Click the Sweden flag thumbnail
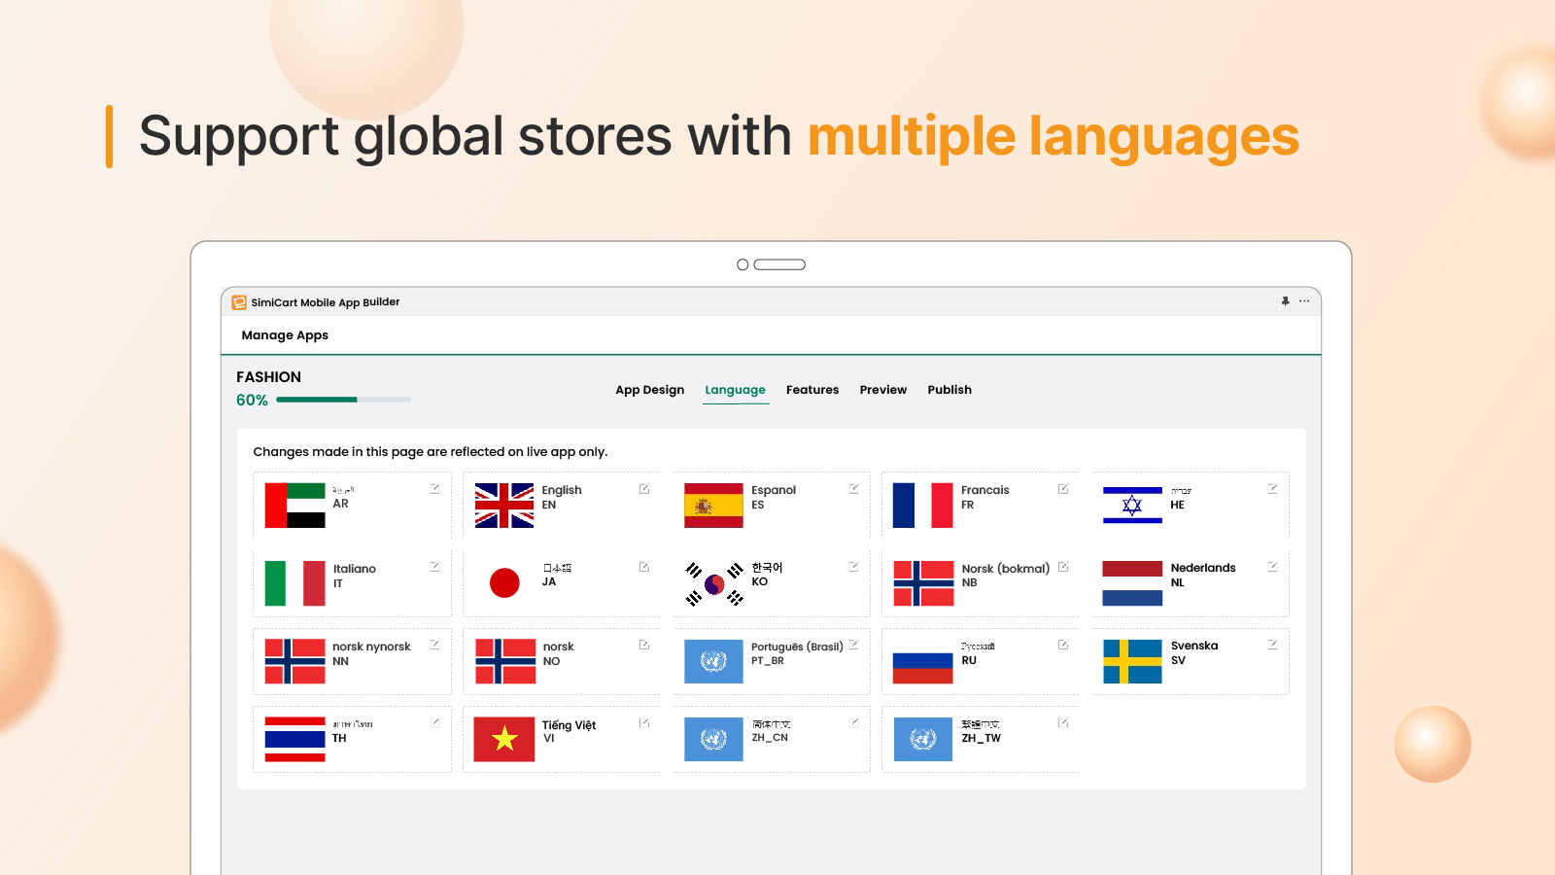Viewport: 1555px width, 875px height. 1132,661
